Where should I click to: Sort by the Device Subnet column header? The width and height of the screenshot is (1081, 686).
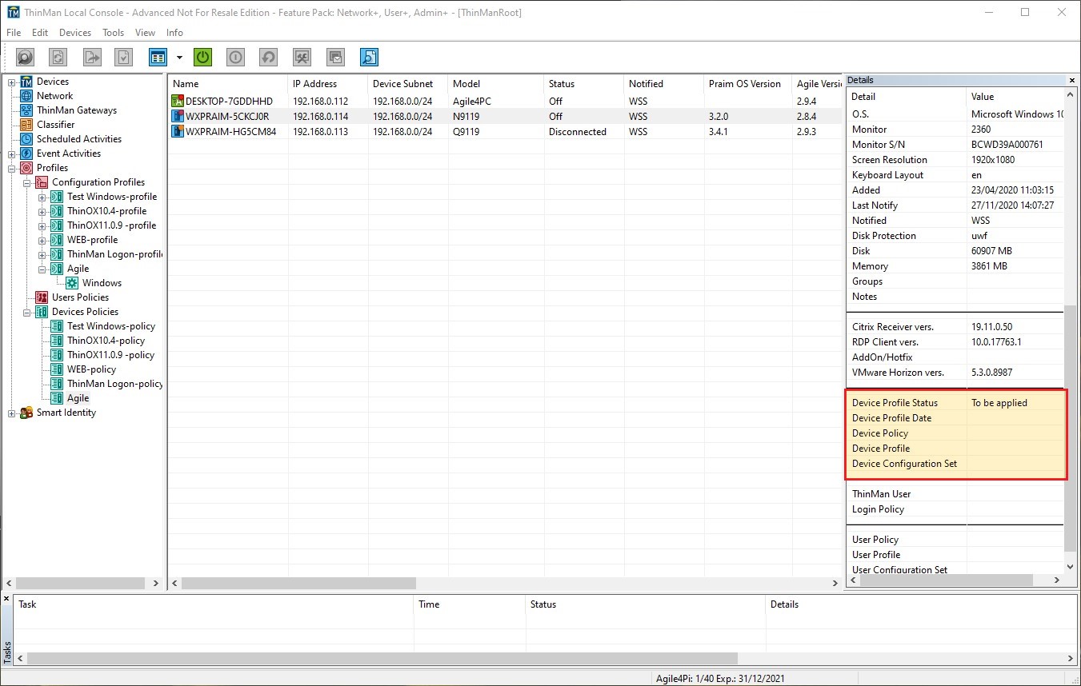407,84
